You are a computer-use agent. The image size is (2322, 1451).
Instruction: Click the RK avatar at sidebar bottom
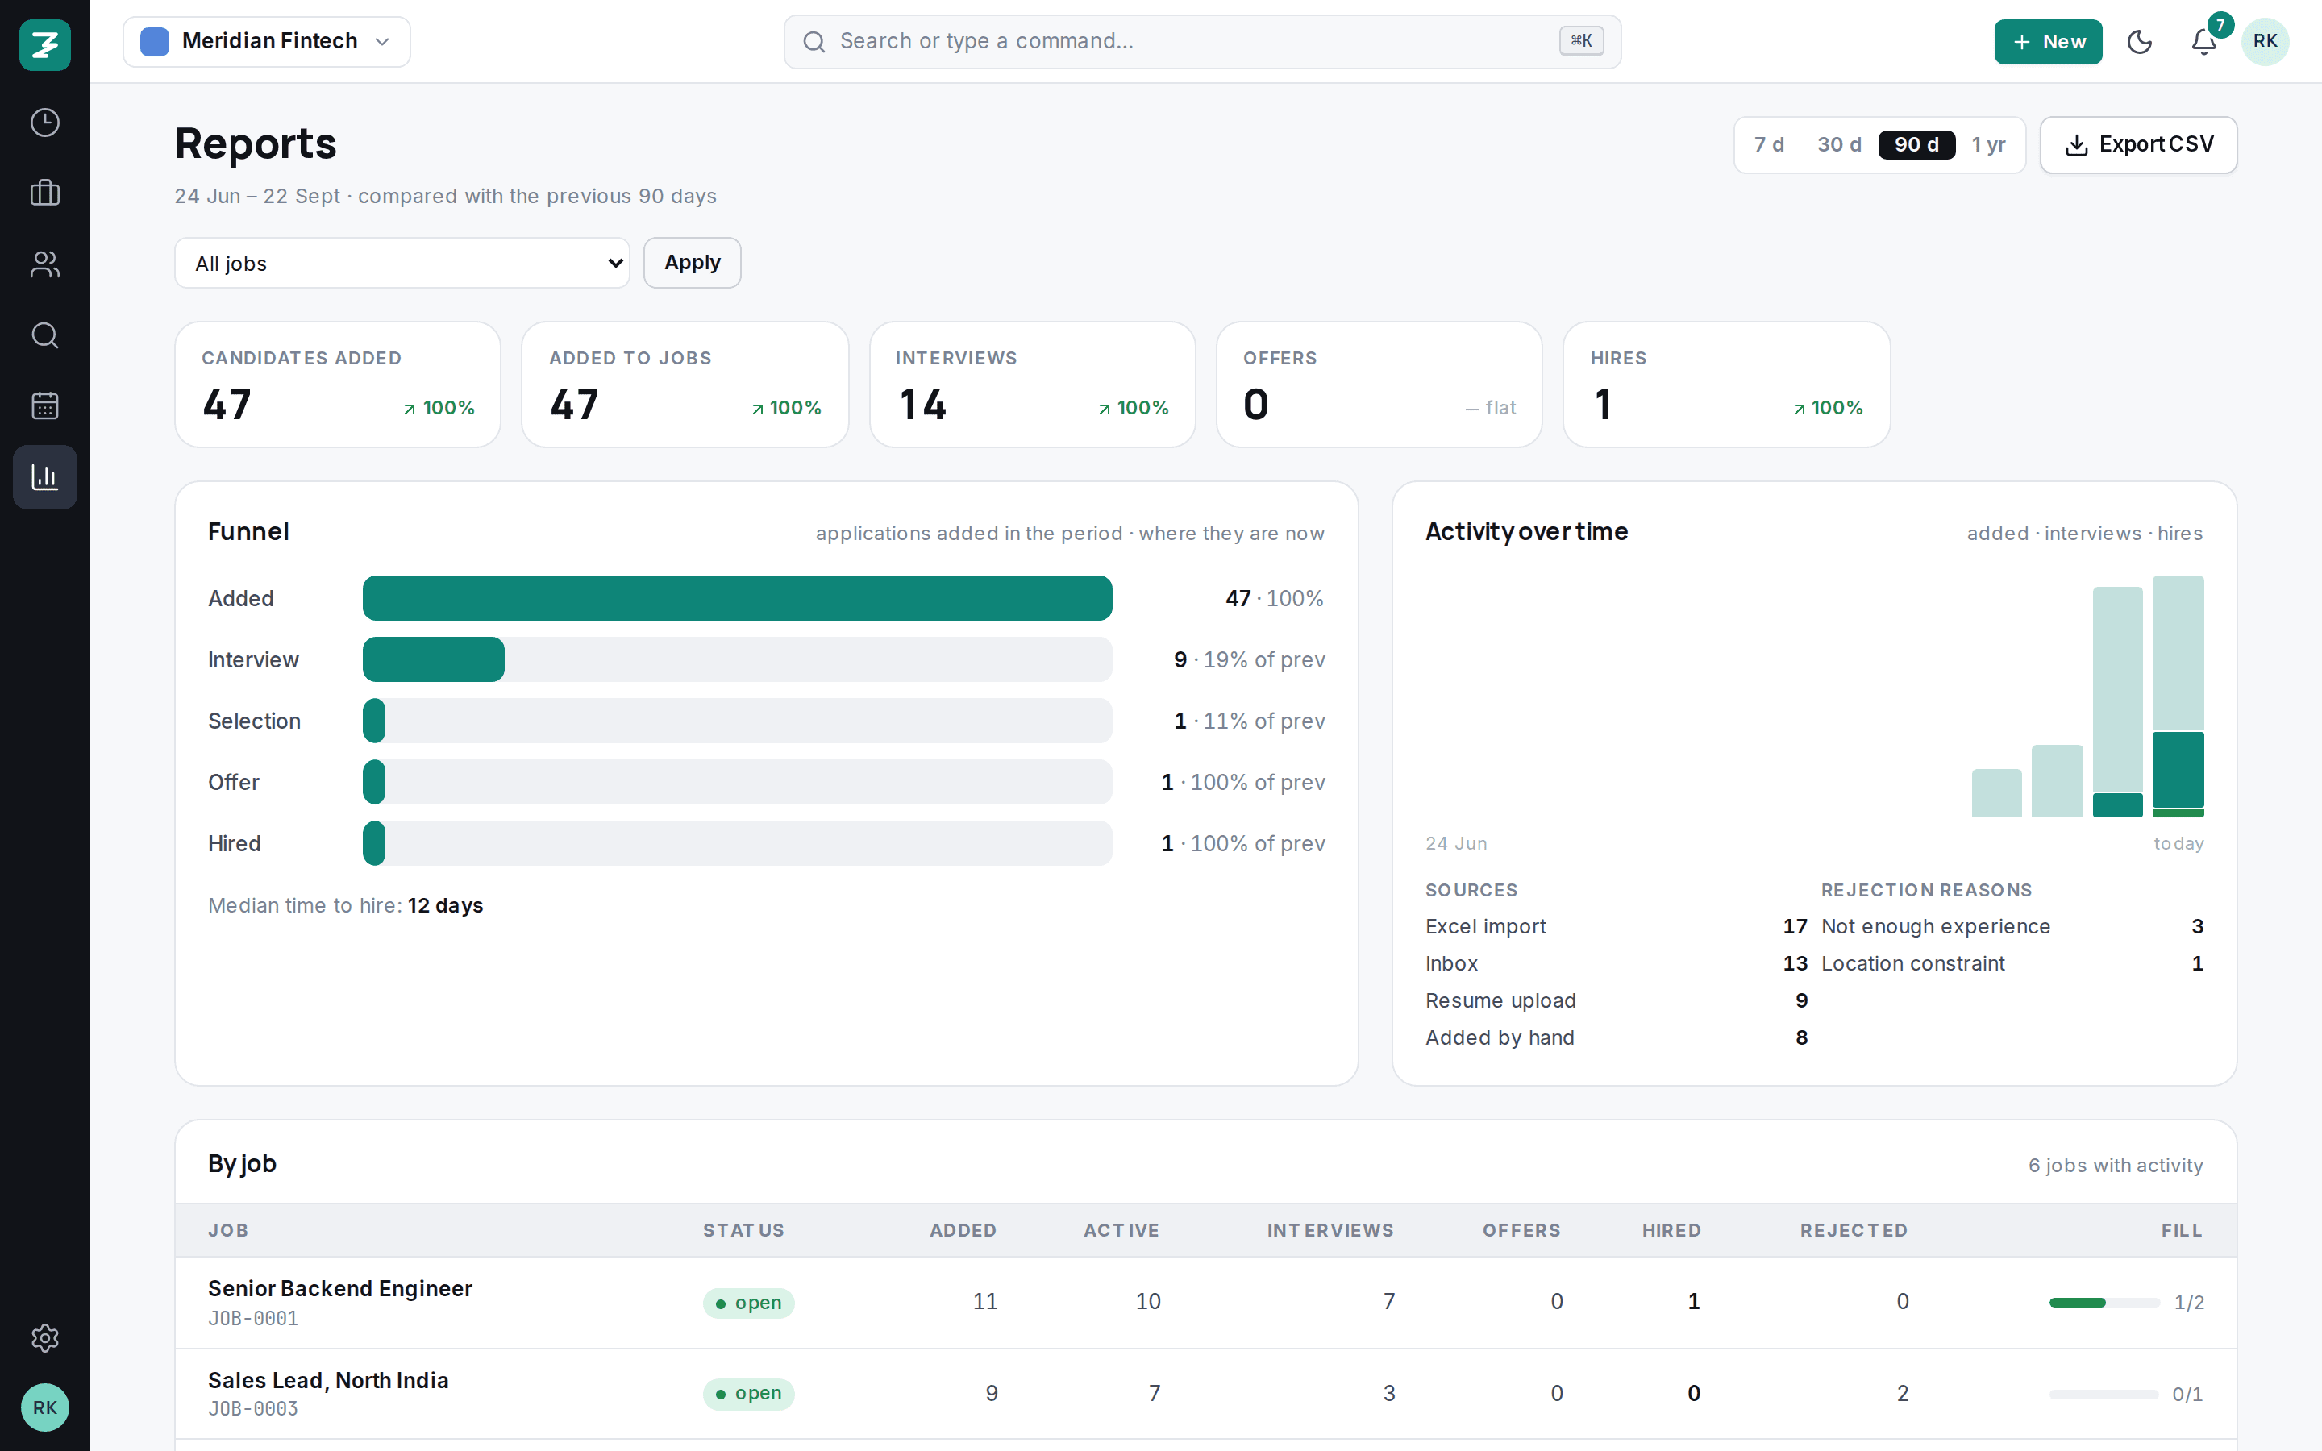[x=45, y=1407]
